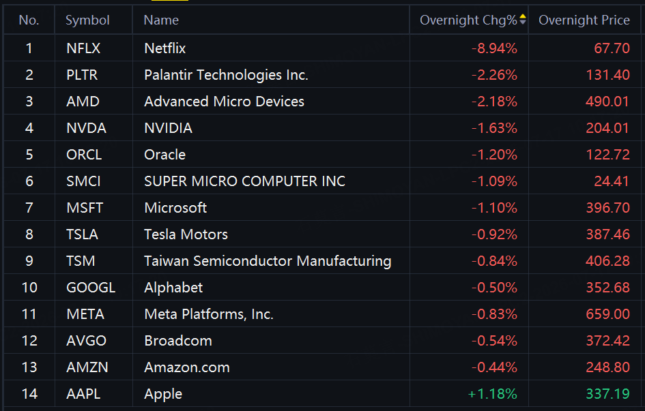Click Taiwan Semiconductor Manufacturing name
This screenshot has width=645, height=411.
point(268,261)
